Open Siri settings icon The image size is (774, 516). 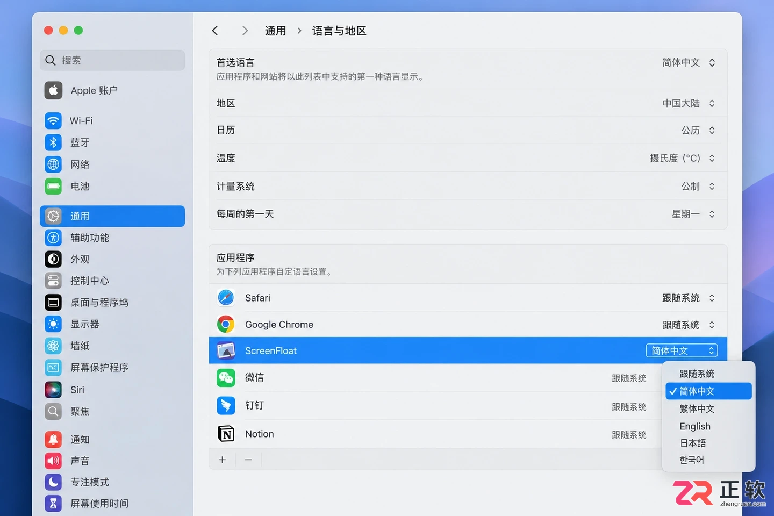(x=53, y=390)
